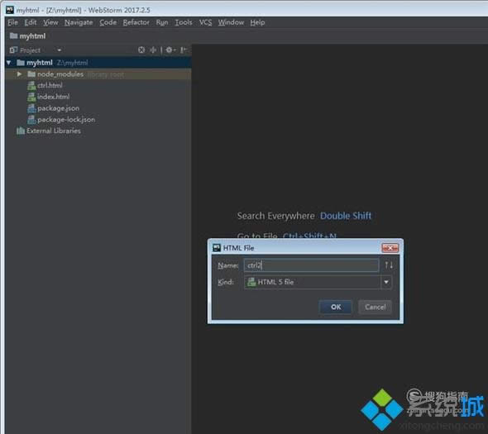Click Collapse All icon in Project panel
The width and height of the screenshot is (488, 434).
click(x=153, y=50)
